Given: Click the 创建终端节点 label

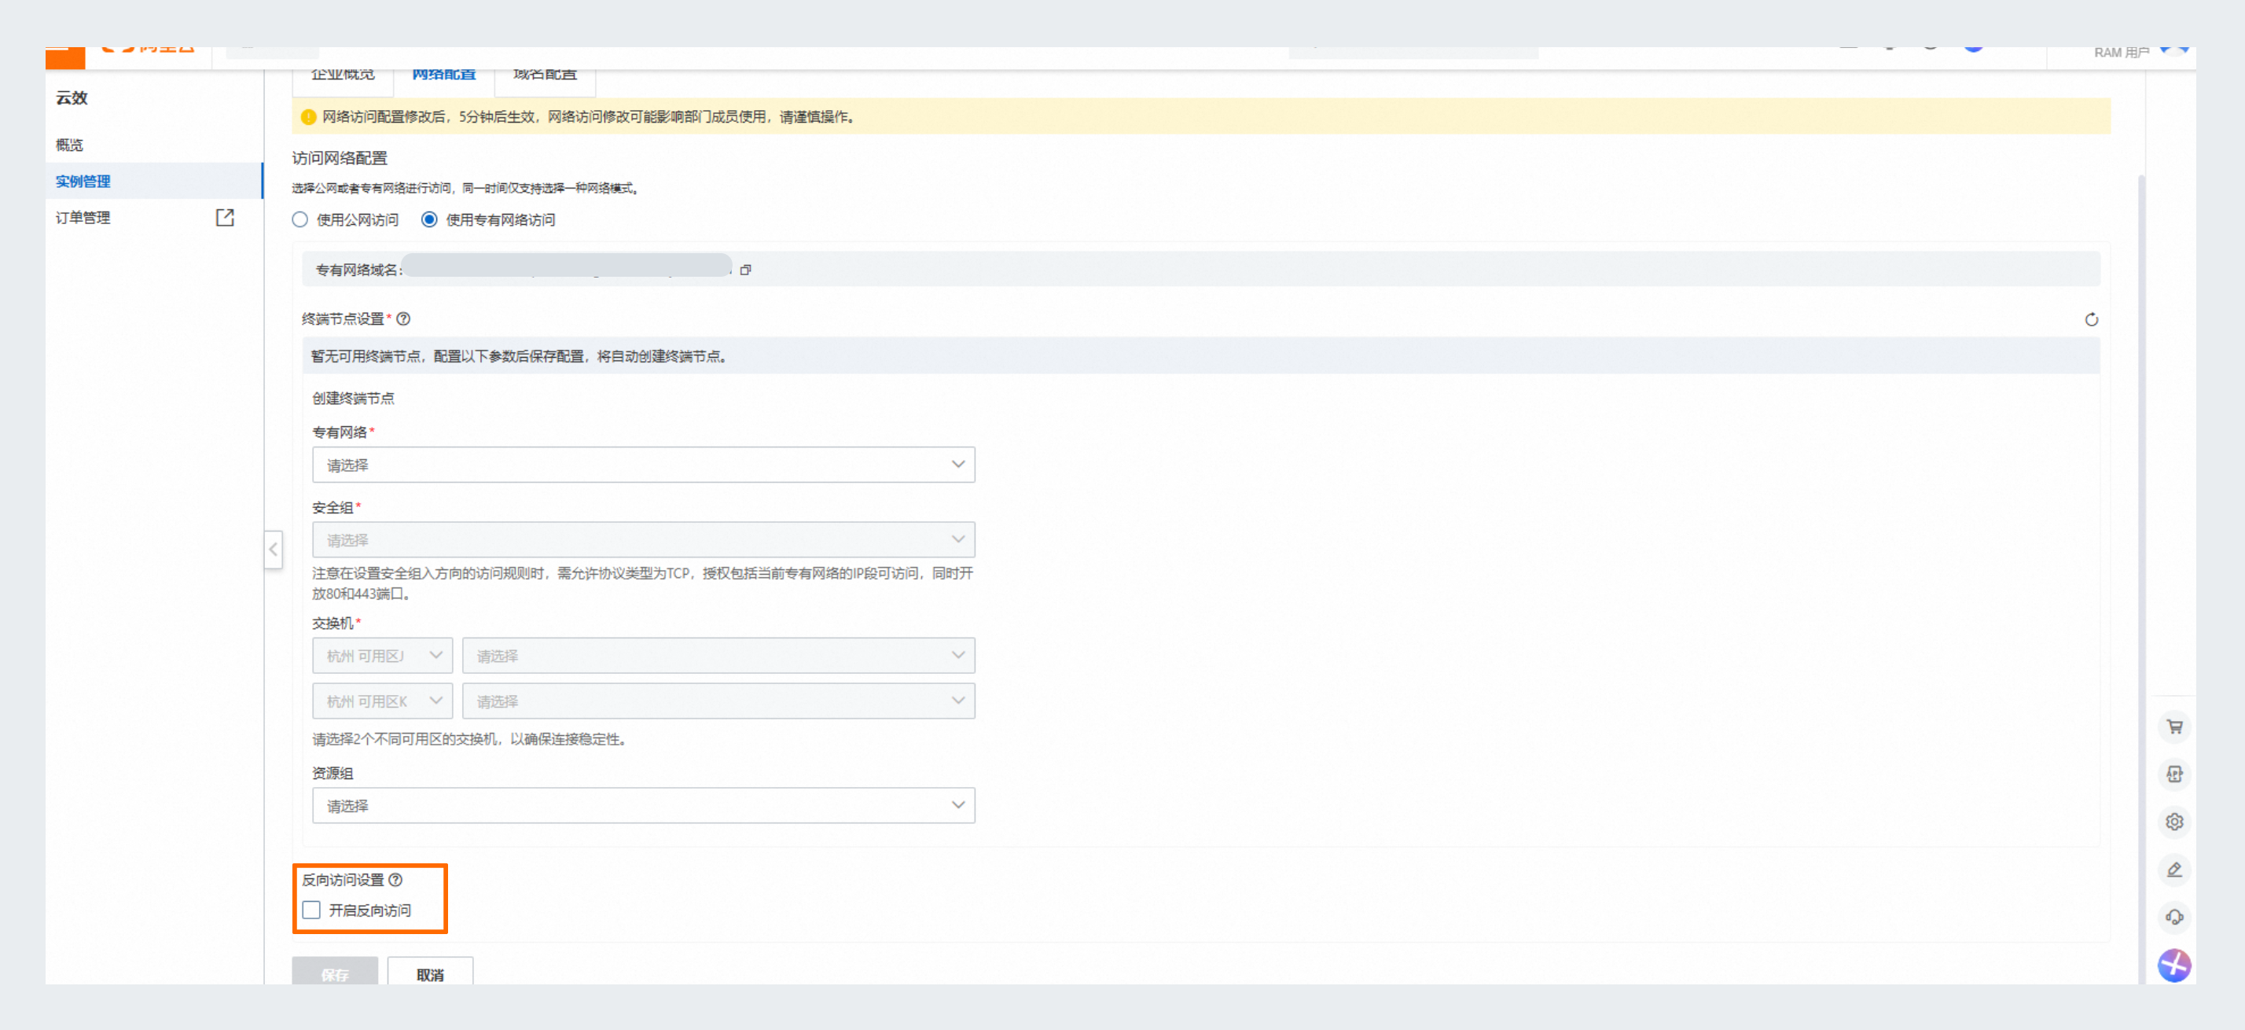Looking at the screenshot, I should 353,398.
